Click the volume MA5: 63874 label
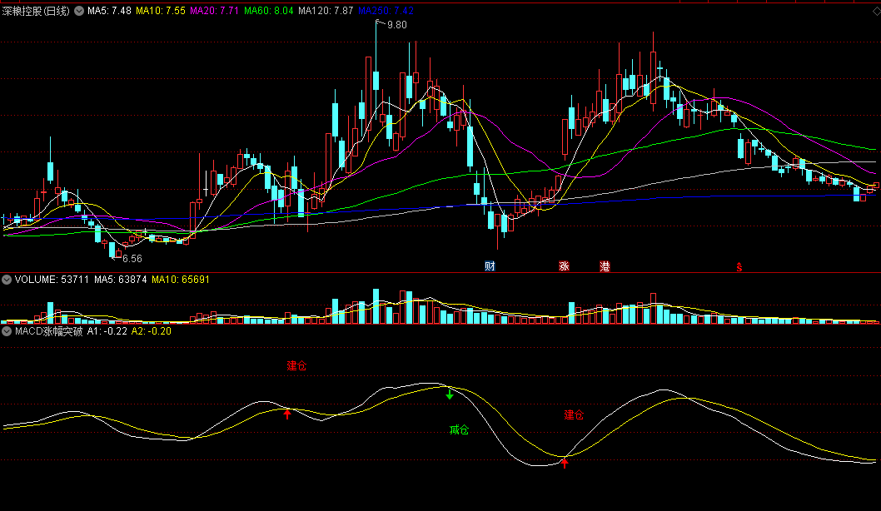 click(121, 279)
